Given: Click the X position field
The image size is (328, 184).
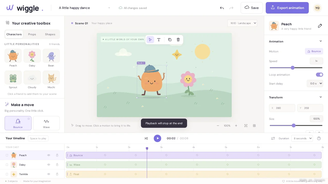Looking at the screenshot, I should pyautogui.click(x=282, y=108).
